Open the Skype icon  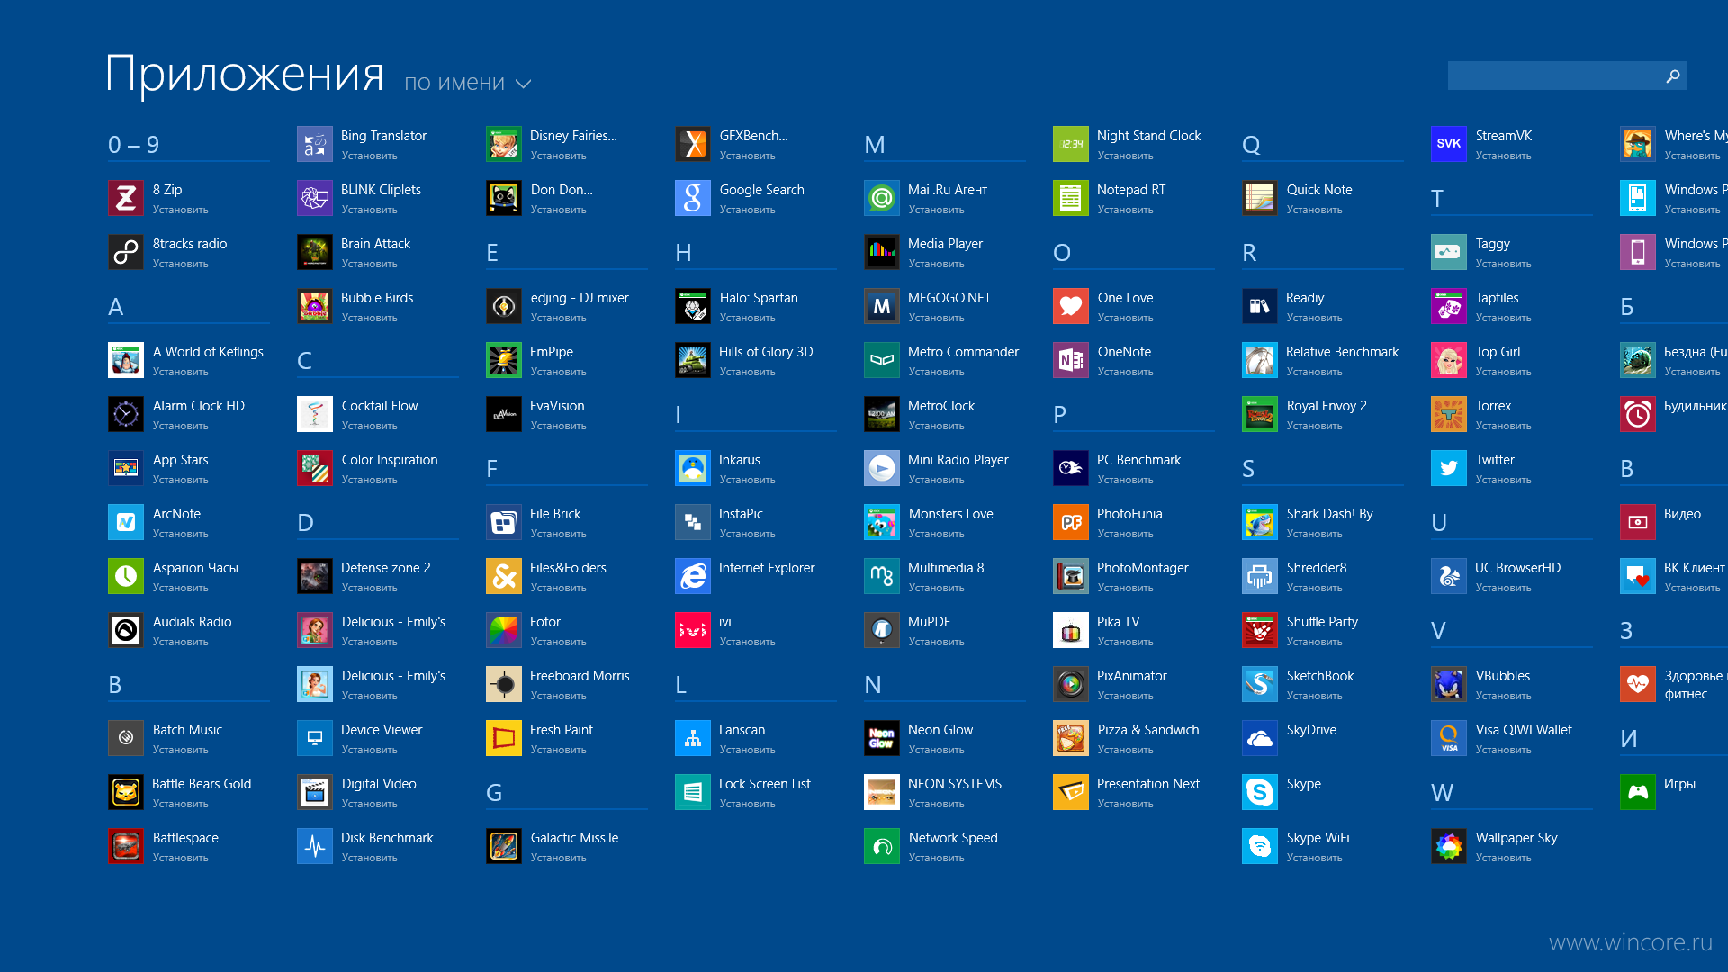pos(1260,792)
